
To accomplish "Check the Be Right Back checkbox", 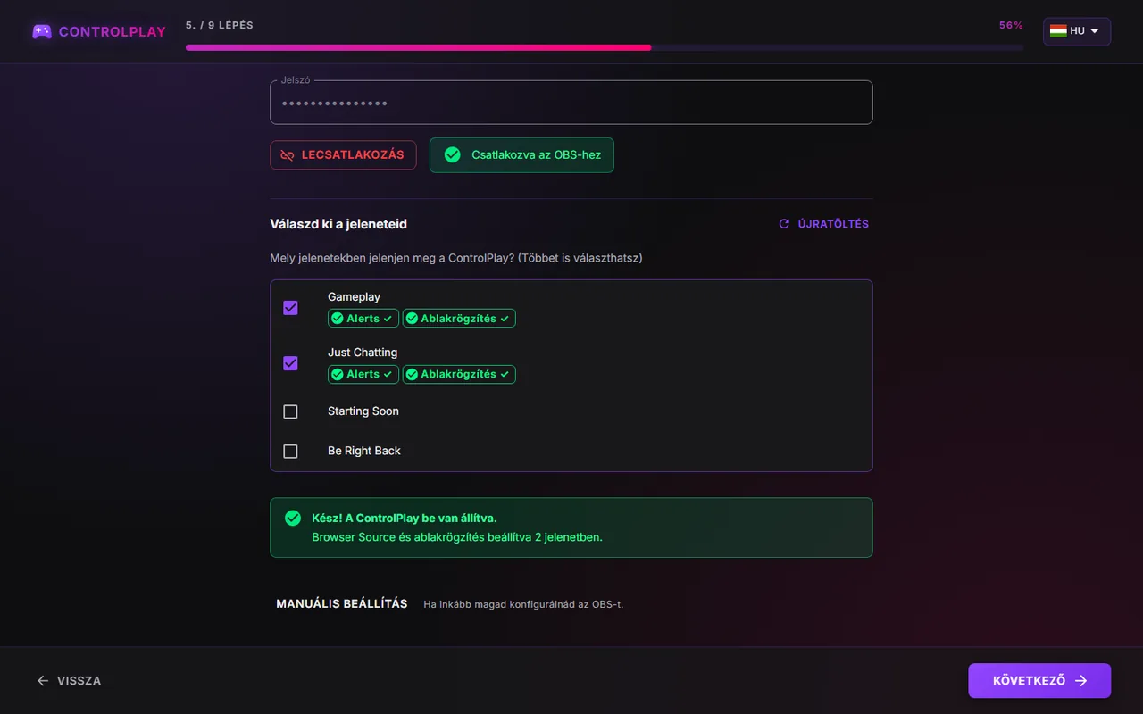I will click(x=290, y=452).
